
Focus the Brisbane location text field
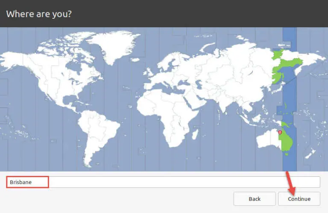pyautogui.click(x=163, y=182)
